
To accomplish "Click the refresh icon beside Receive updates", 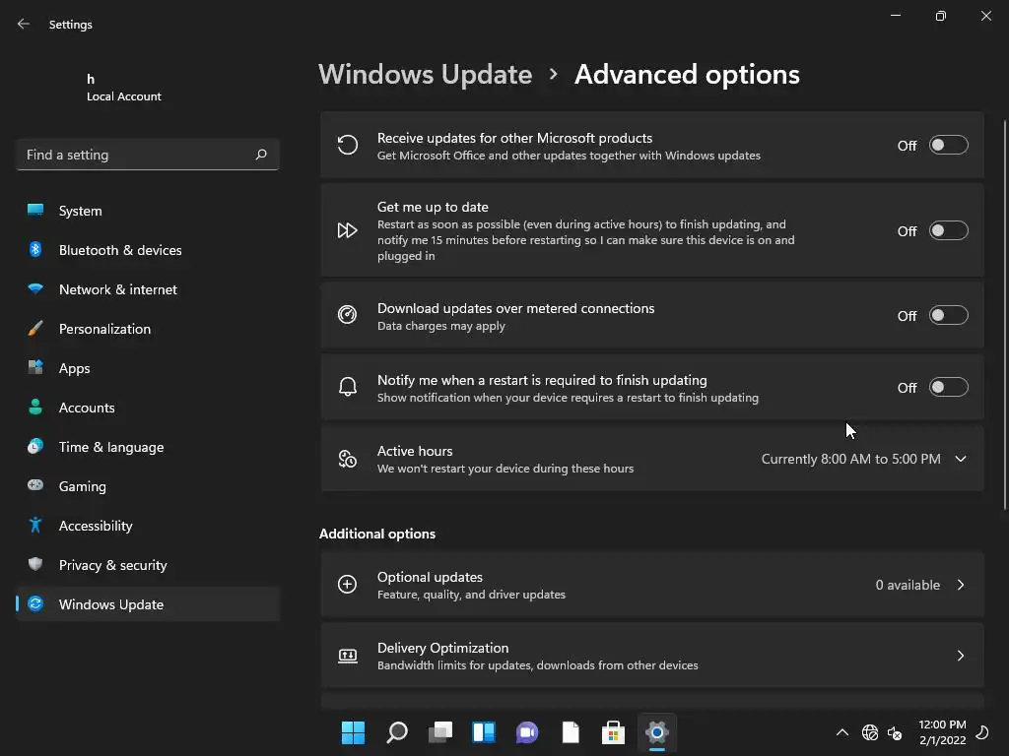I will point(348,146).
